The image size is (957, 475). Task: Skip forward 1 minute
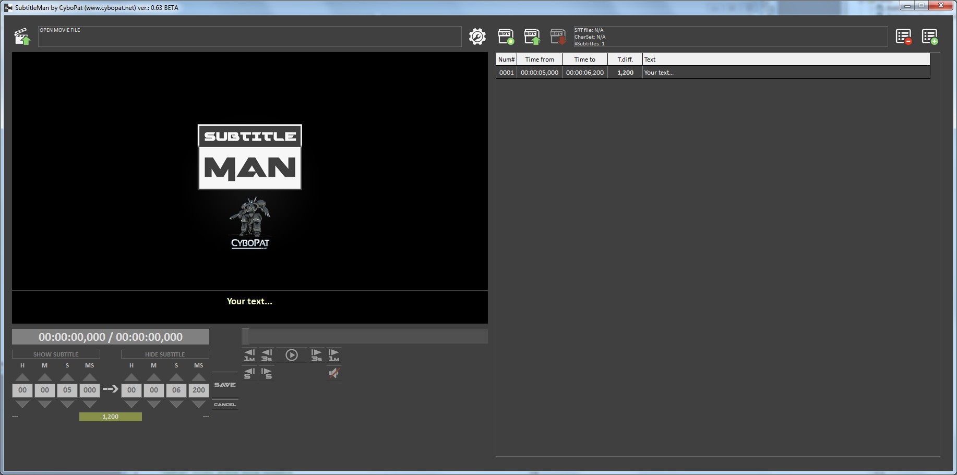[x=334, y=355]
